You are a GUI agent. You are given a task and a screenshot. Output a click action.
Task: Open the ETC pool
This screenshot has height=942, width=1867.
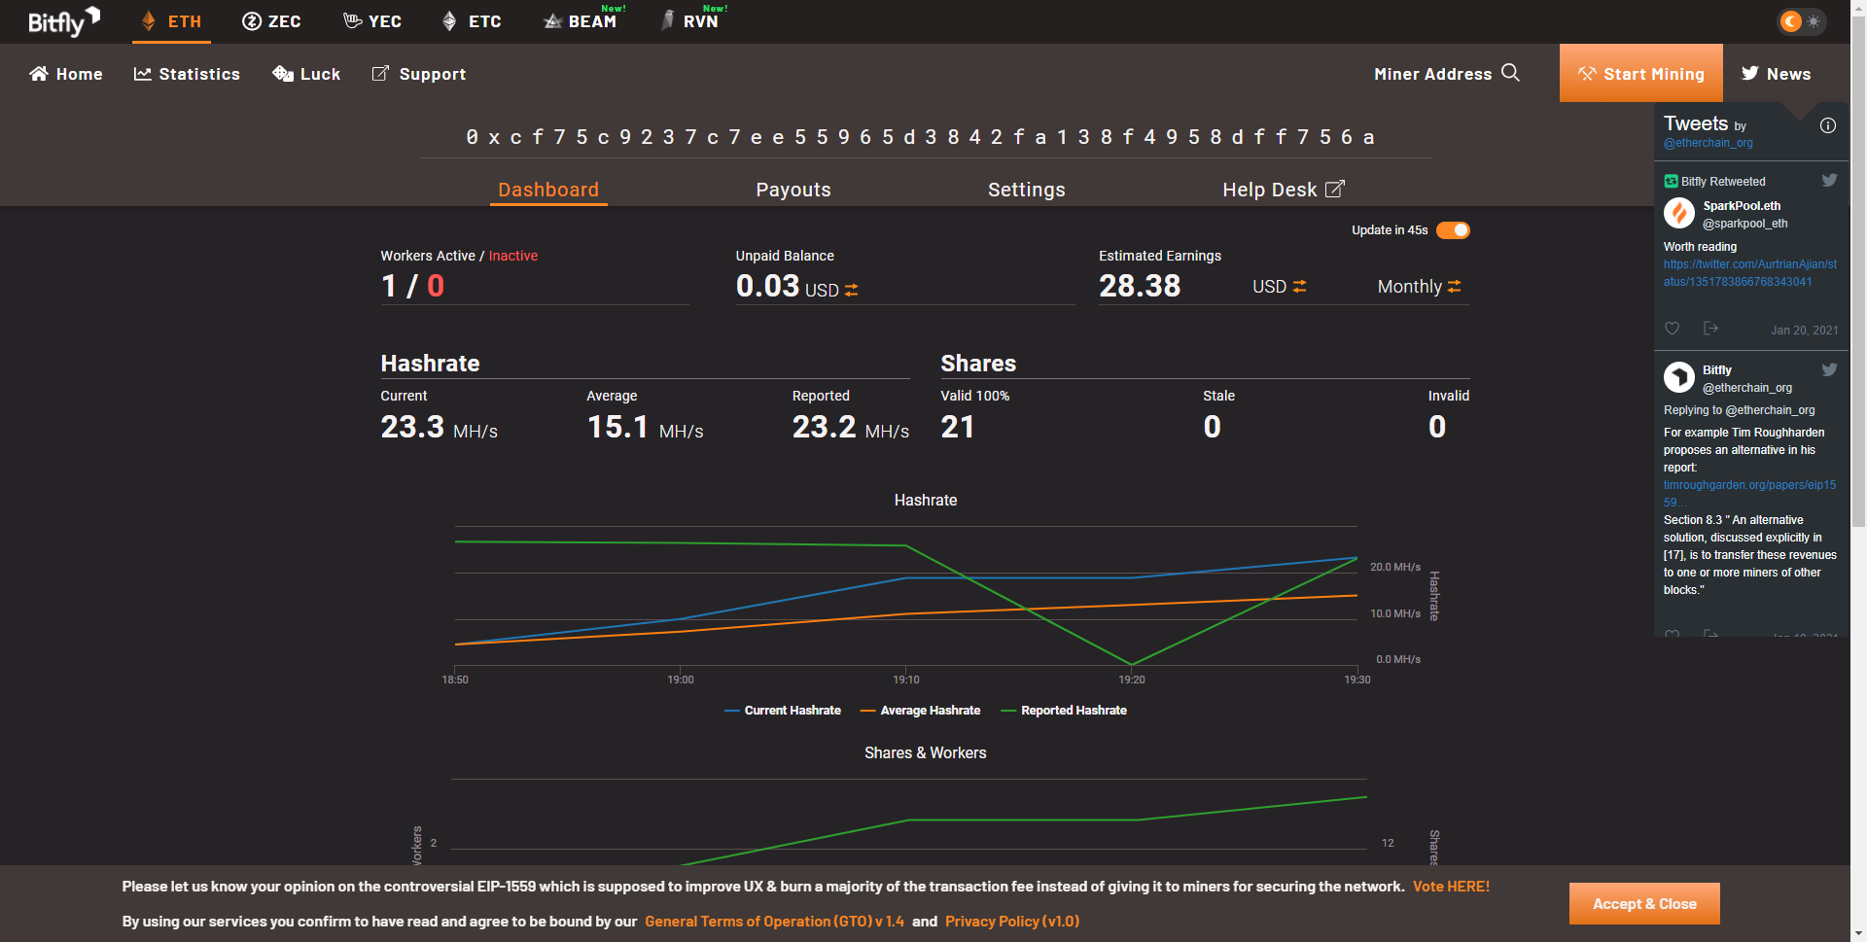472,21
